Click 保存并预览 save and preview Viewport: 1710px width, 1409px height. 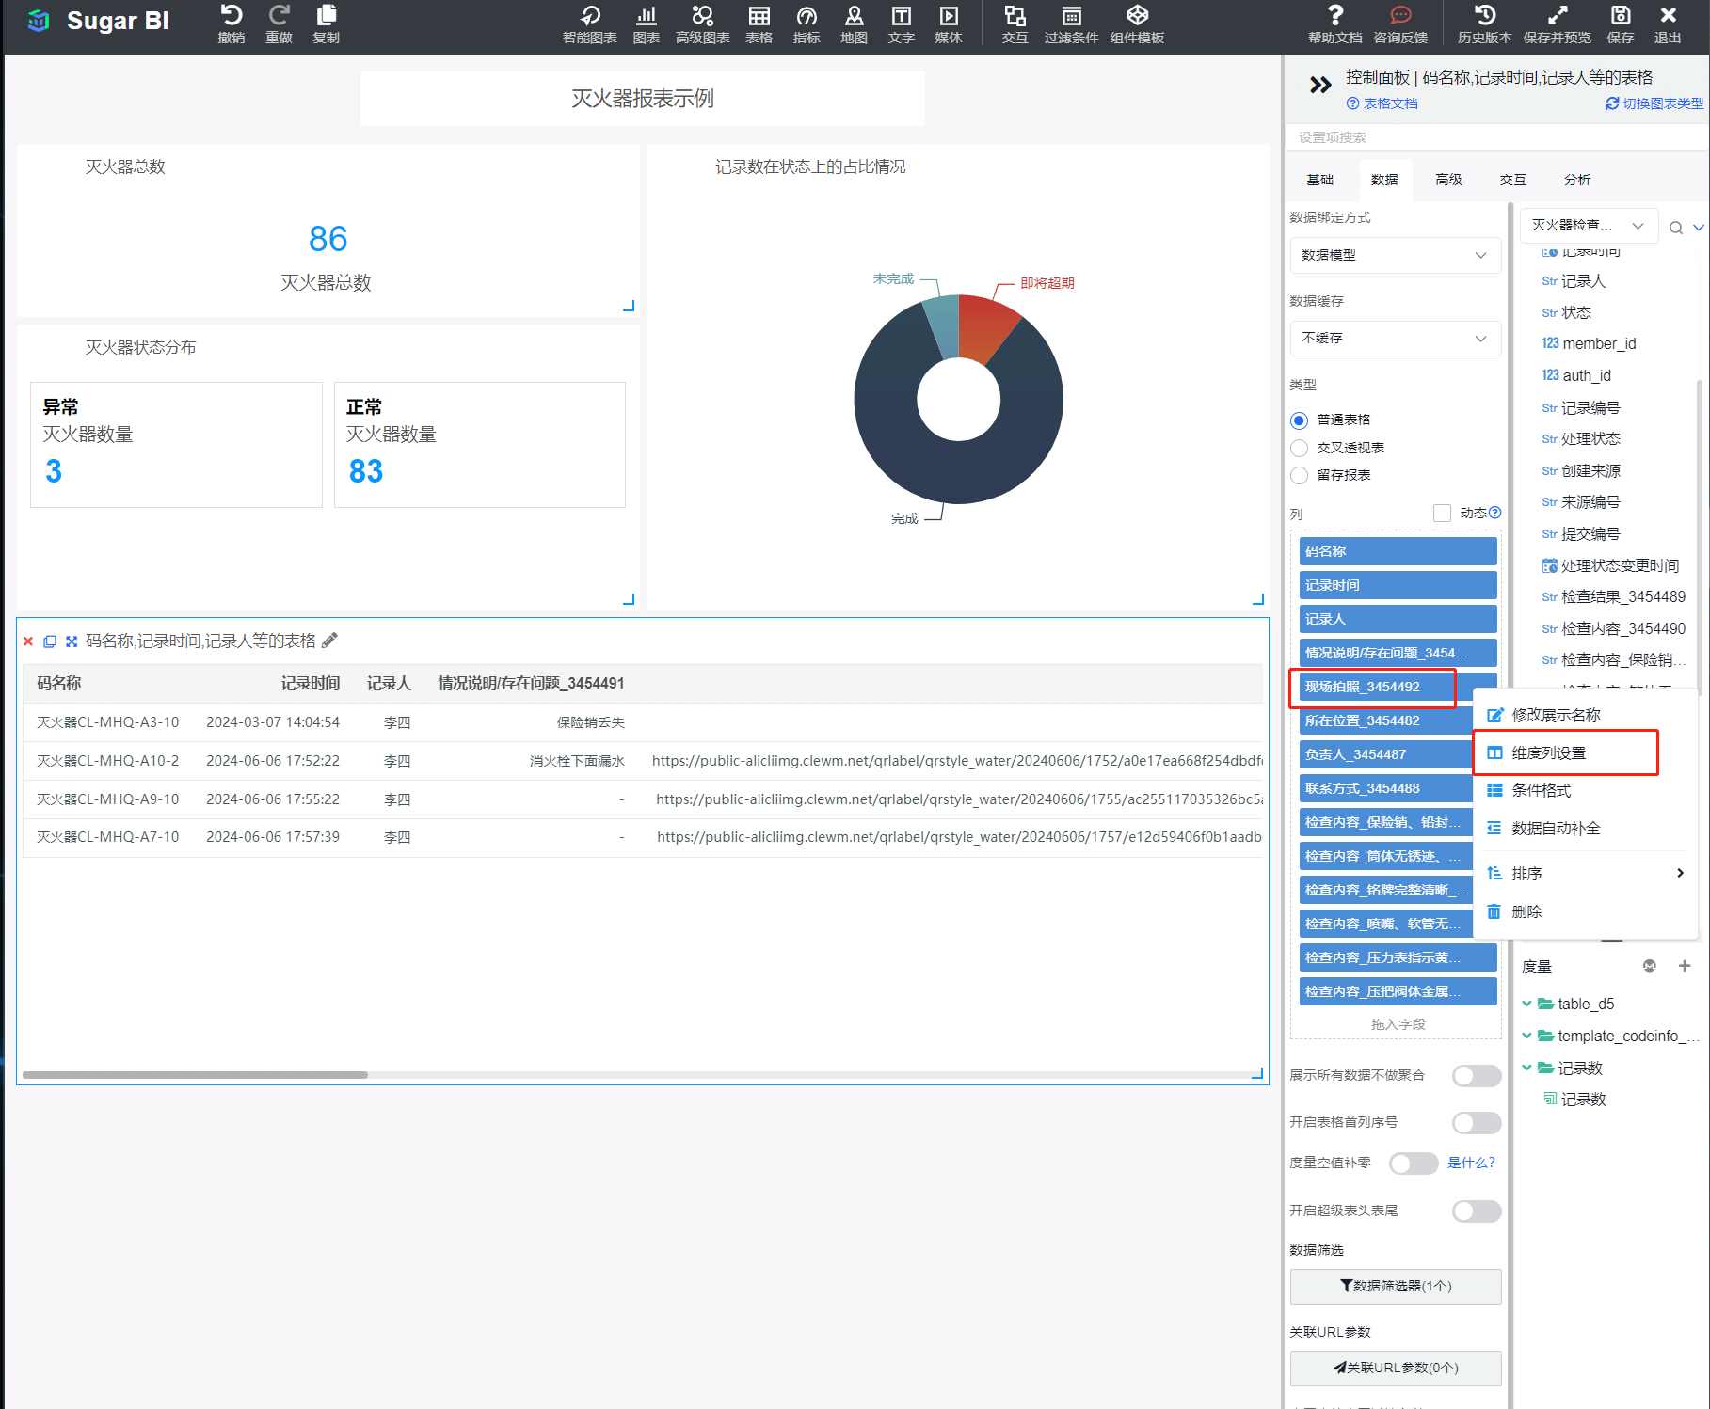click(1558, 24)
